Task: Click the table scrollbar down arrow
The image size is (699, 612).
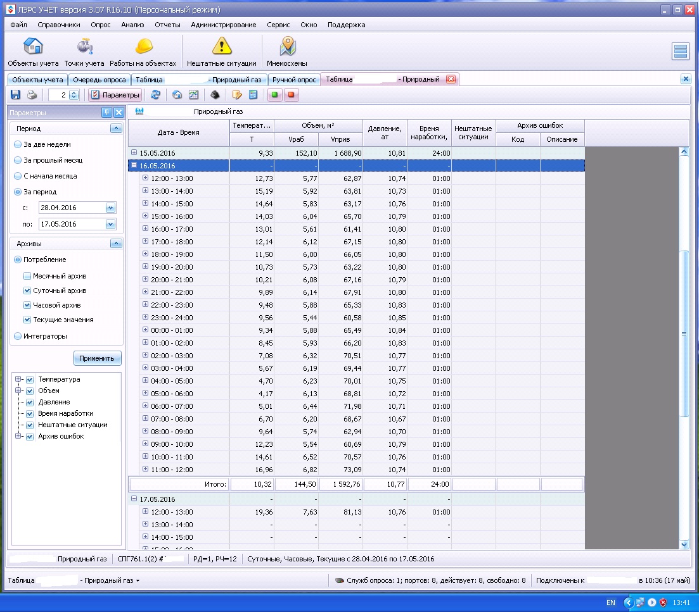Action: [684, 544]
